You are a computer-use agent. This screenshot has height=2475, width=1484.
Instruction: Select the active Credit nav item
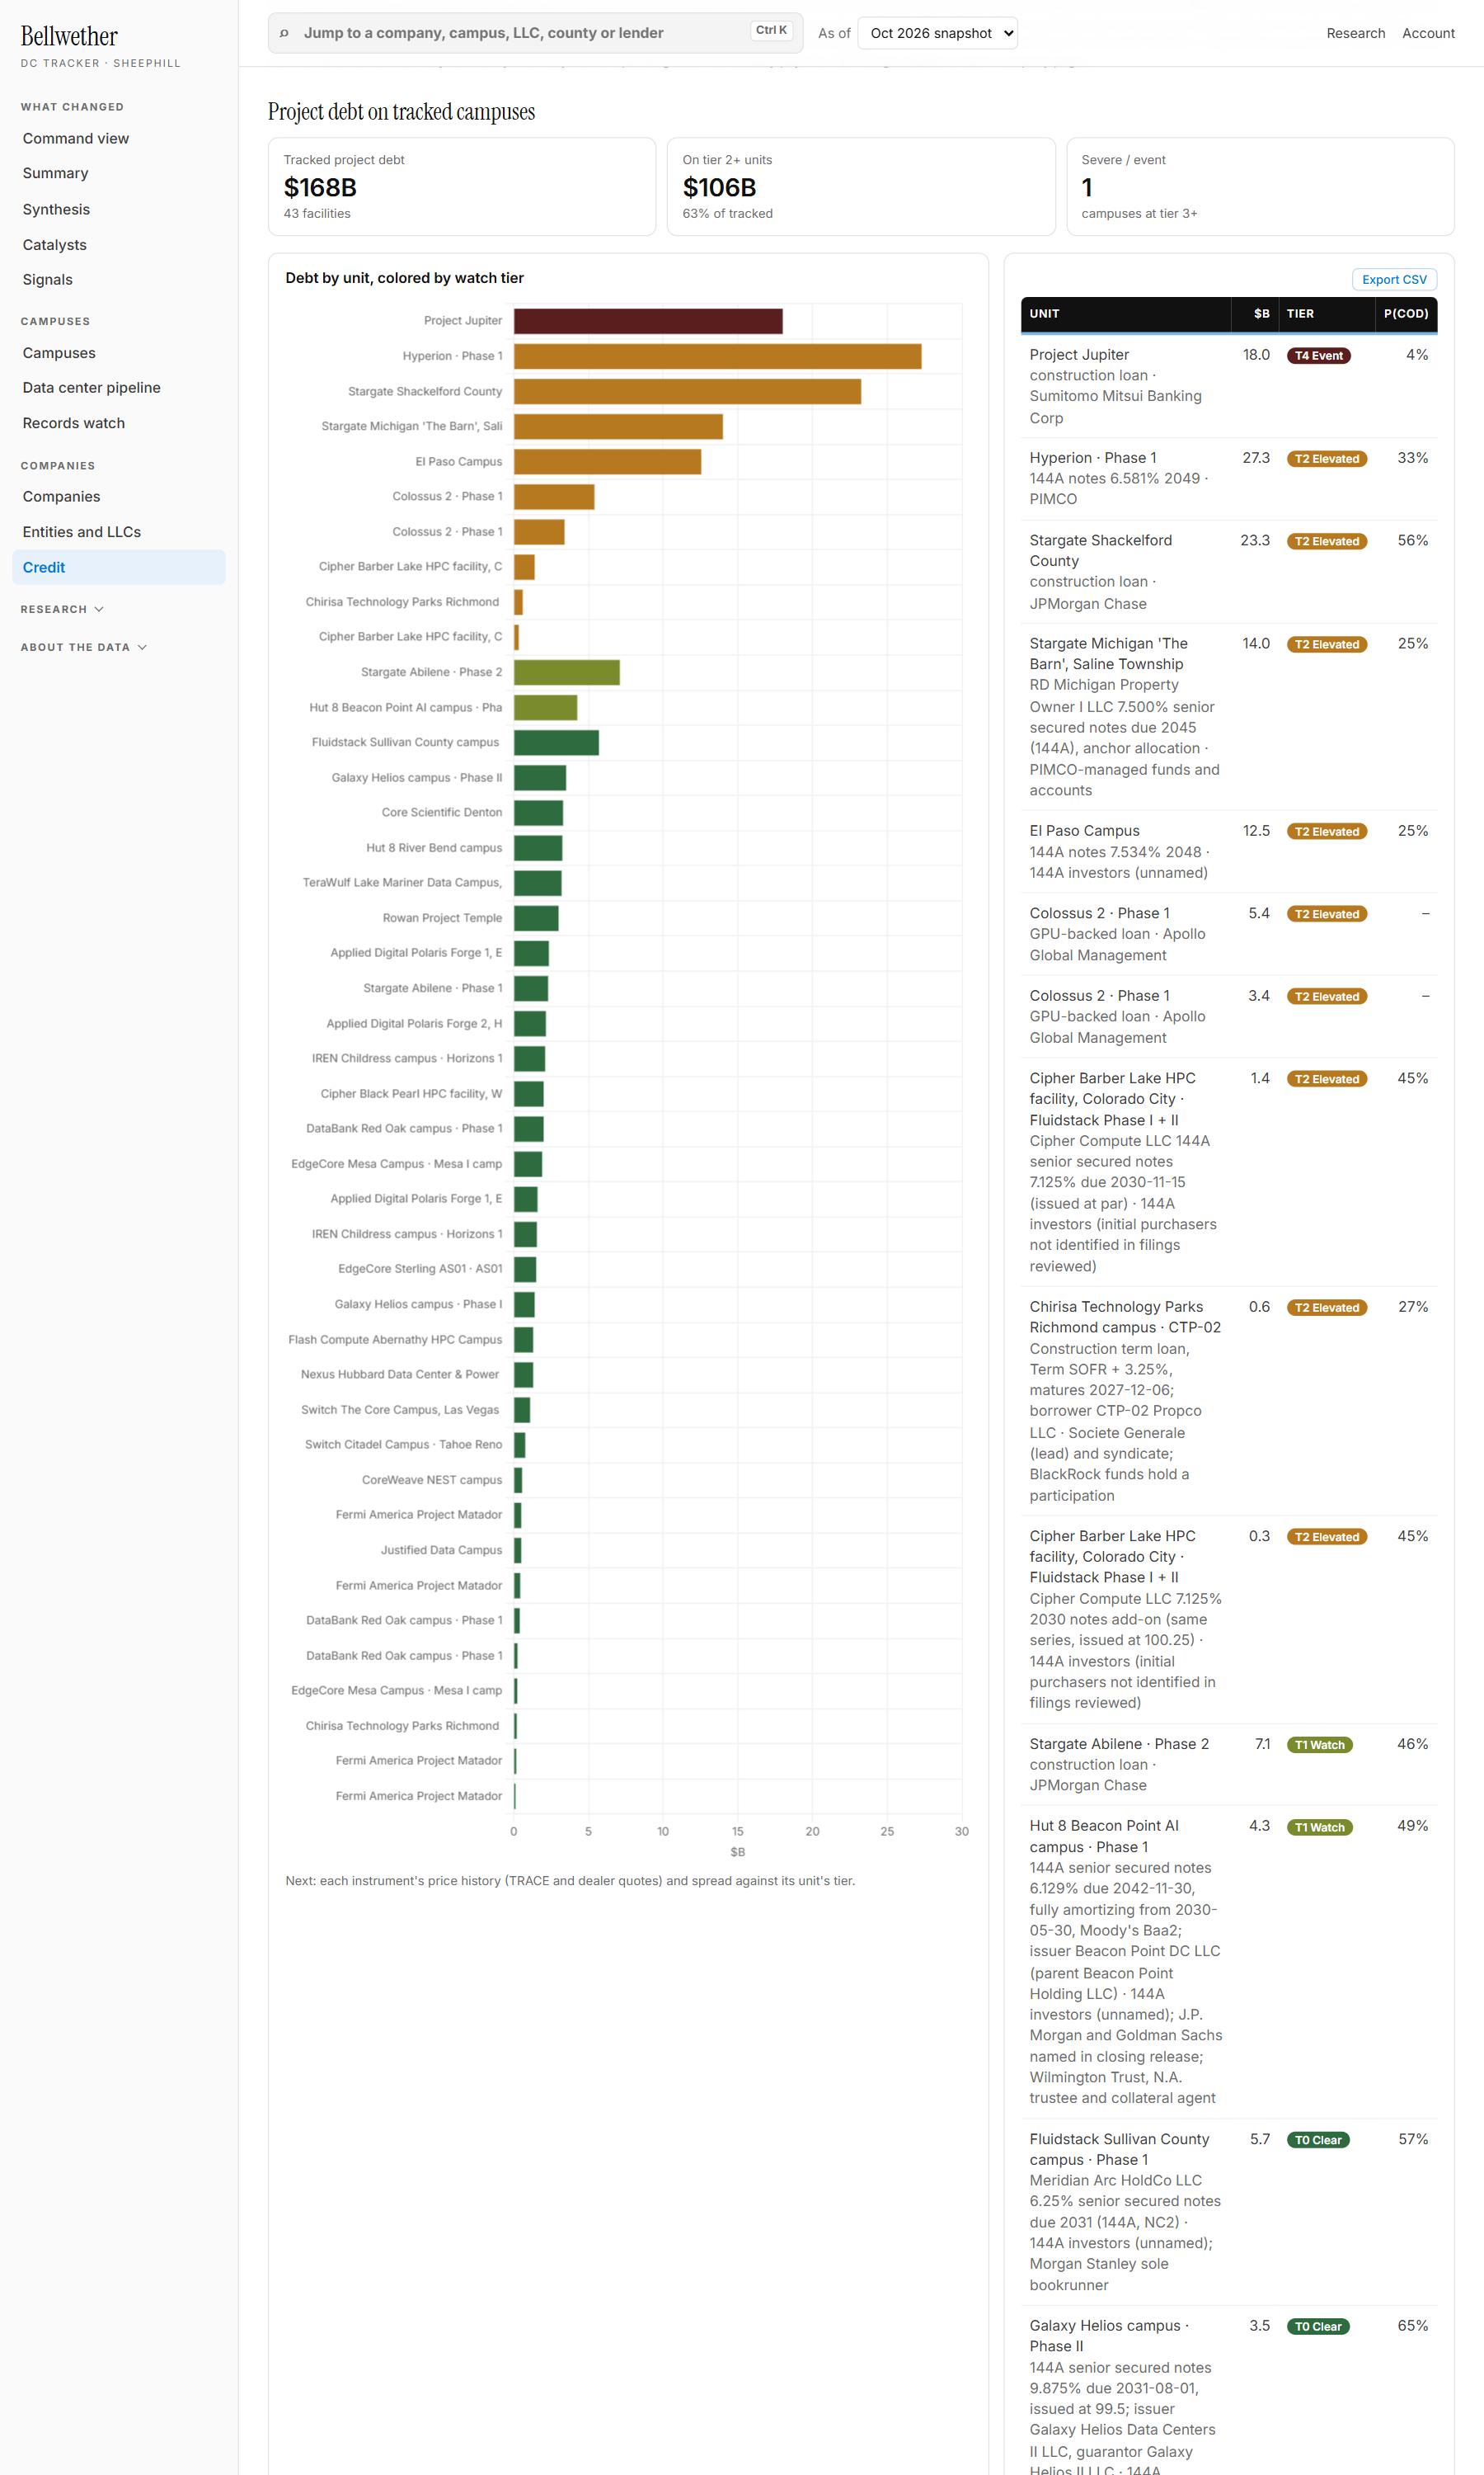(119, 568)
